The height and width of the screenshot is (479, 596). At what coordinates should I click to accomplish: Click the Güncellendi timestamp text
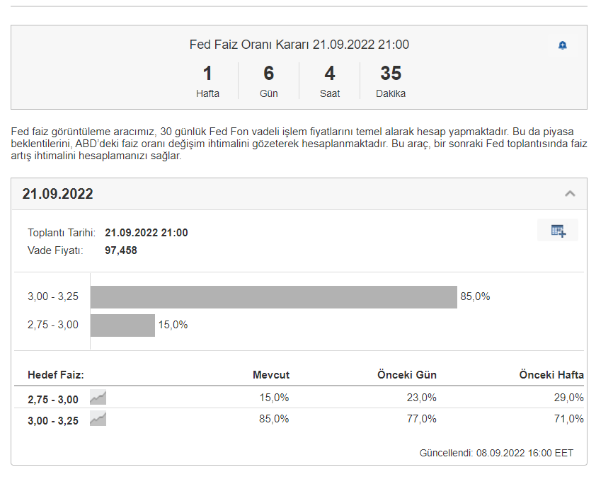(496, 453)
